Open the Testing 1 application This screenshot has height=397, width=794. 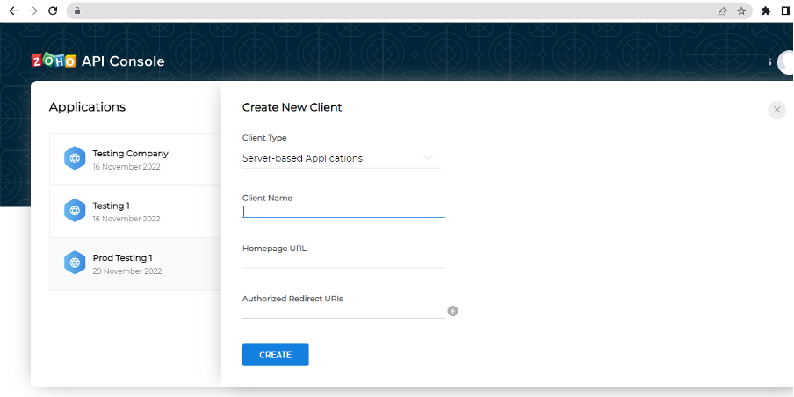(x=135, y=211)
